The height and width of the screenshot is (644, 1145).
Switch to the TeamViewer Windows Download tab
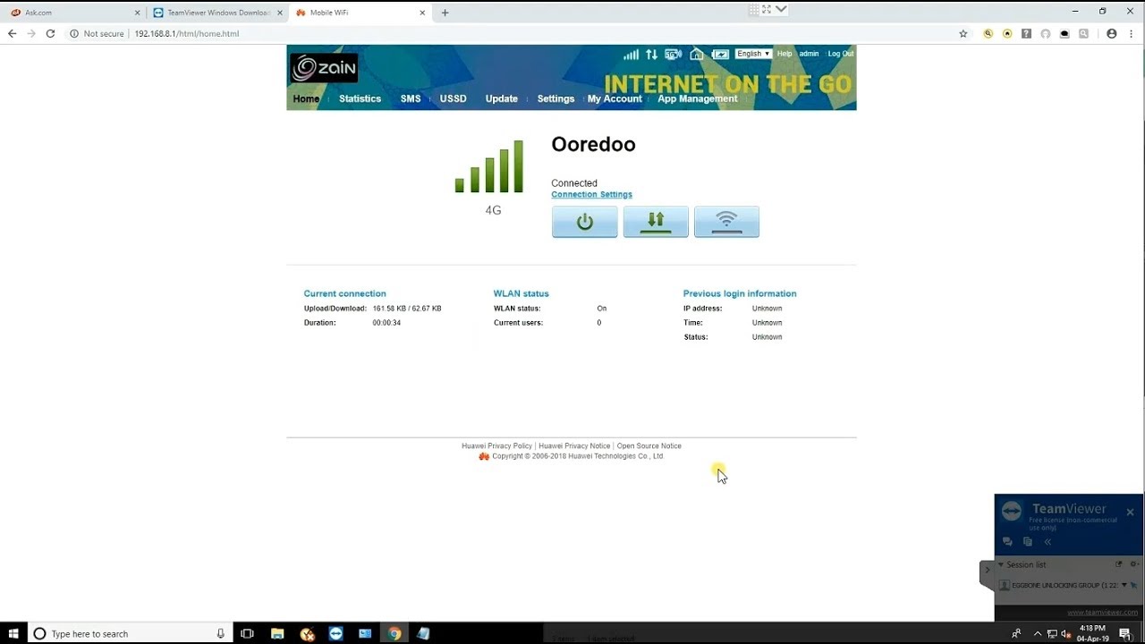pos(218,13)
